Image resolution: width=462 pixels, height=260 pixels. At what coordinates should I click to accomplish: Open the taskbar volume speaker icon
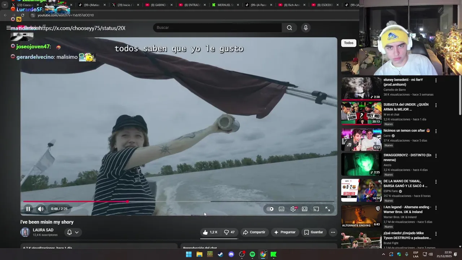431,254
